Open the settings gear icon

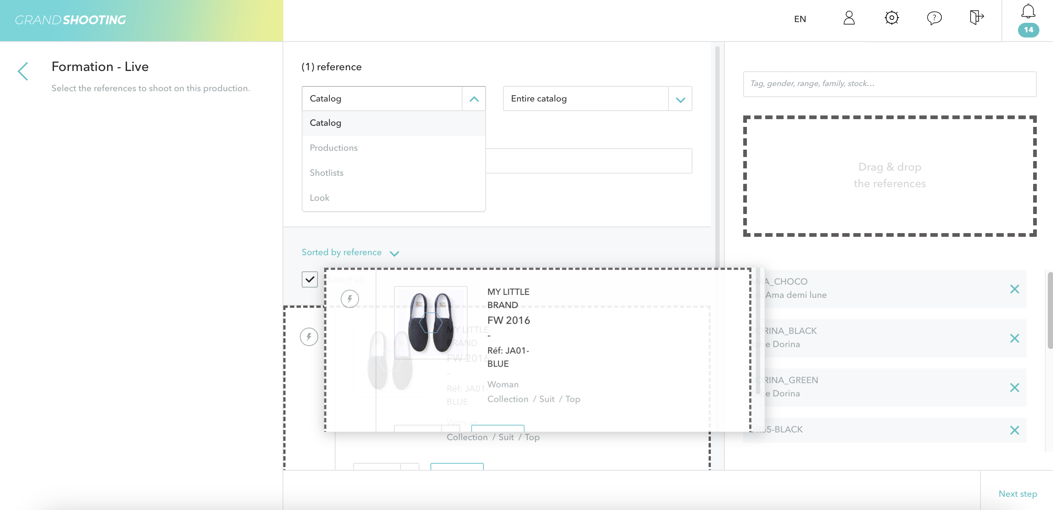pyautogui.click(x=891, y=18)
